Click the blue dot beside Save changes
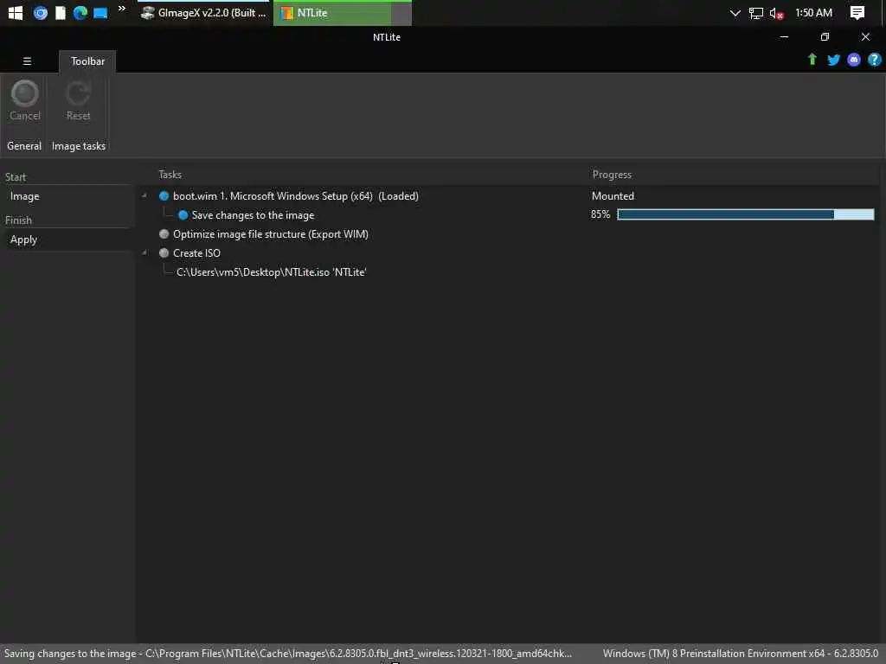This screenshot has height=664, width=886. pyautogui.click(x=183, y=215)
